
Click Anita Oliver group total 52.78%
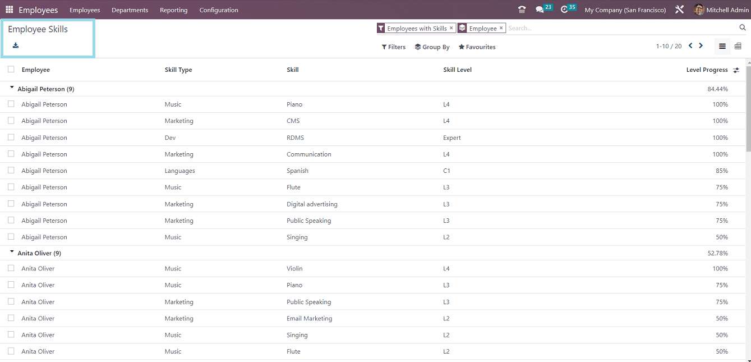click(717, 254)
